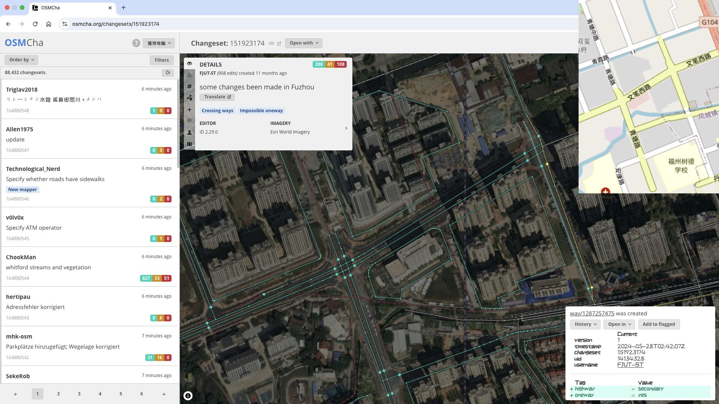Open way/1287257475 link
The width and height of the screenshot is (719, 404).
click(x=592, y=313)
